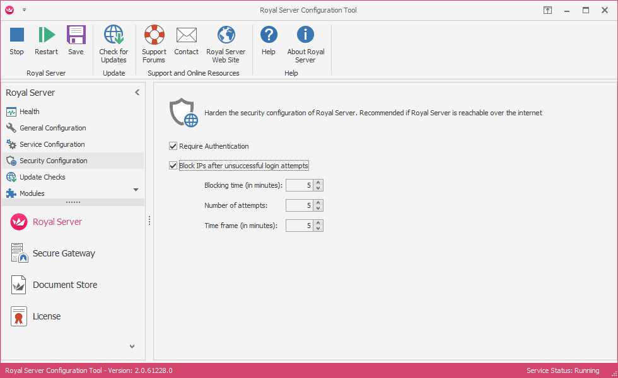The height and width of the screenshot is (378, 618).
Task: Increase Time frame with up arrow
Action: click(318, 223)
